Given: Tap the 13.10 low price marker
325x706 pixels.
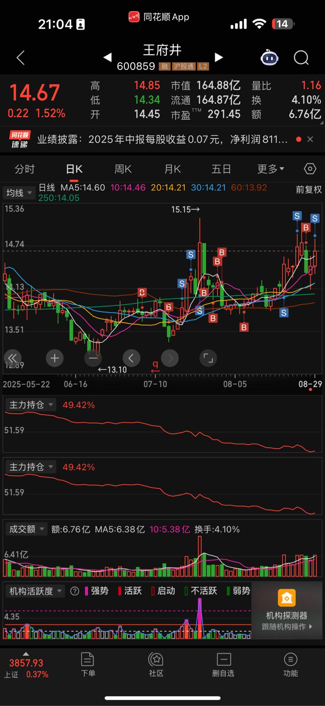Looking at the screenshot, I should coord(112,370).
